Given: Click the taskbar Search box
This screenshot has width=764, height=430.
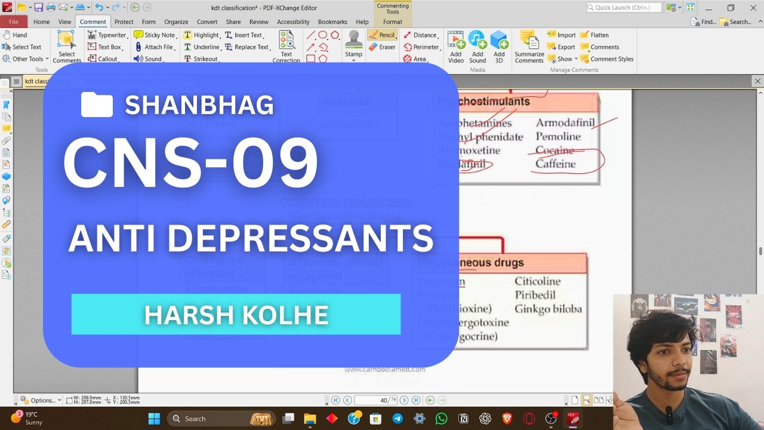Looking at the screenshot, I should [222, 419].
